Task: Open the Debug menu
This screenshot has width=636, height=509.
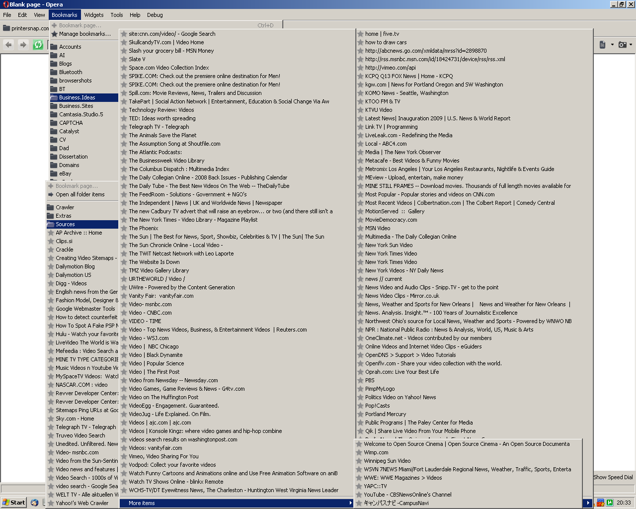Action: [x=155, y=15]
